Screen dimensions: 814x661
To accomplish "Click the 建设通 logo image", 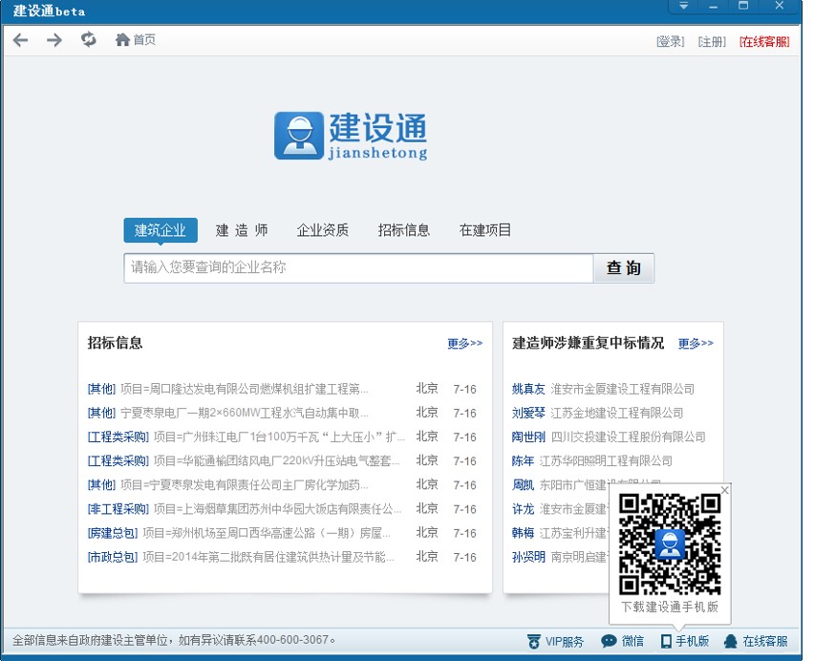I will 351,136.
